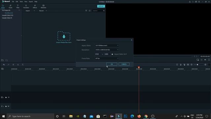Enter preview fullscreen mode icon

click(x=209, y=60)
